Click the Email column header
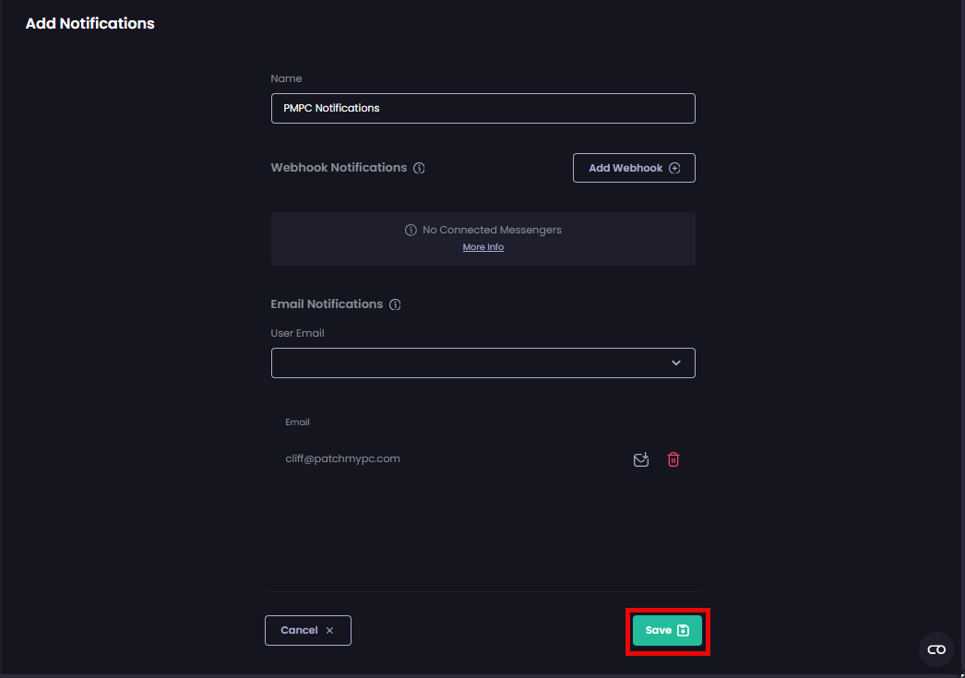This screenshot has width=965, height=678. [x=297, y=422]
